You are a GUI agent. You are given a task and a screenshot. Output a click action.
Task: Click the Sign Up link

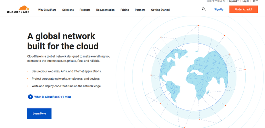(x=219, y=9)
